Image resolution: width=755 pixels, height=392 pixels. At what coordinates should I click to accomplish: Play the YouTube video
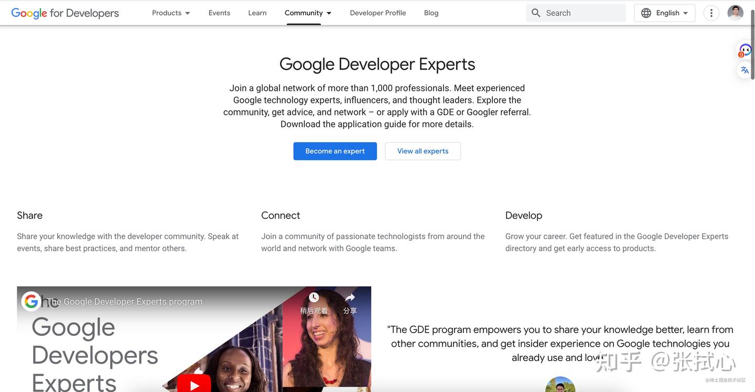194,385
